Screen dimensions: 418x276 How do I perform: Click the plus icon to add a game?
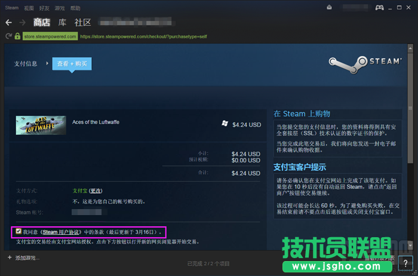(10, 257)
